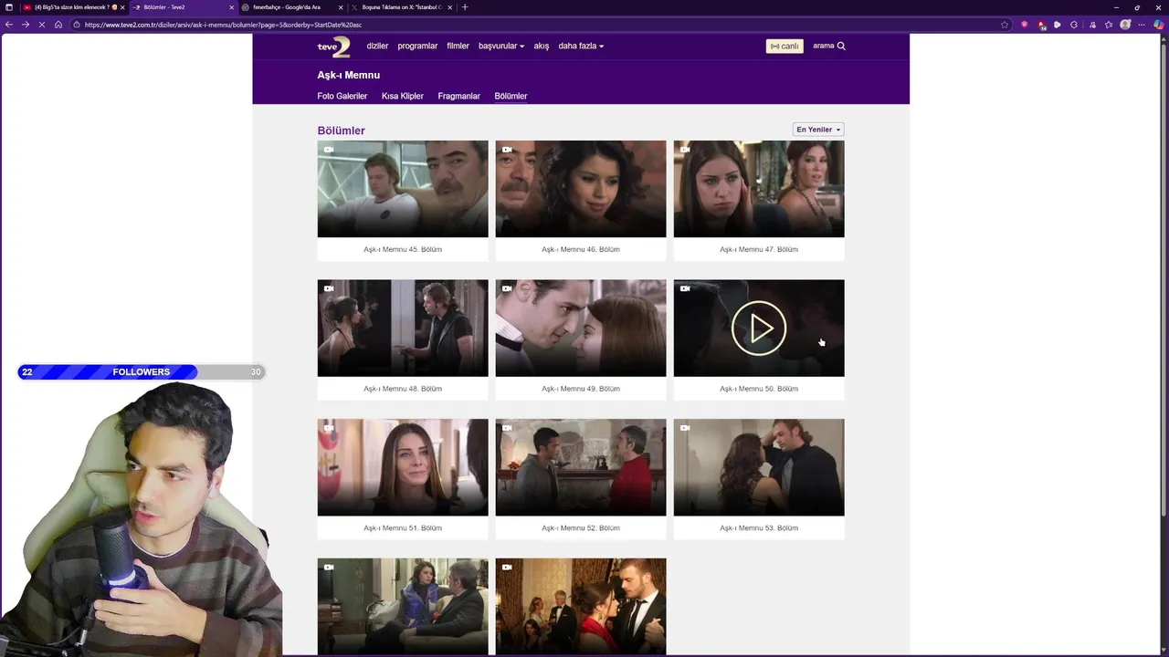Expand the başvurular dropdown
Screen dimensions: 1169x657
(x=501, y=46)
